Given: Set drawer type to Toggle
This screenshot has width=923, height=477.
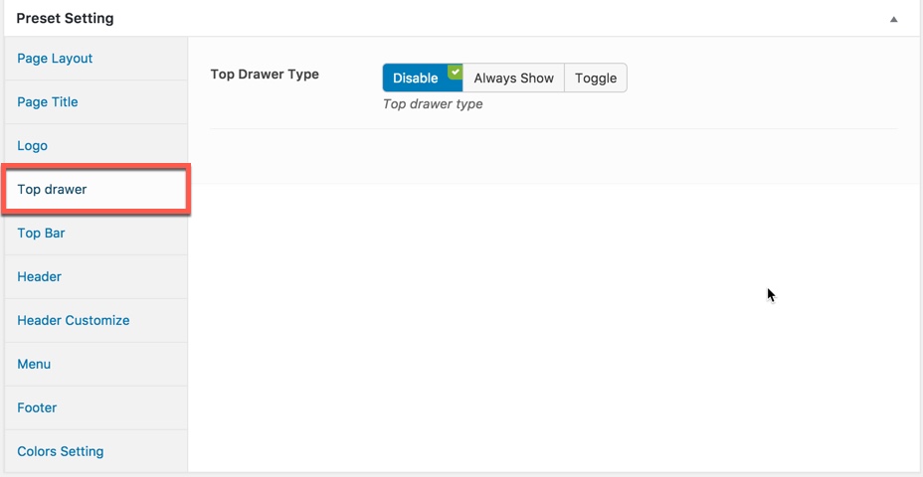Looking at the screenshot, I should point(596,78).
